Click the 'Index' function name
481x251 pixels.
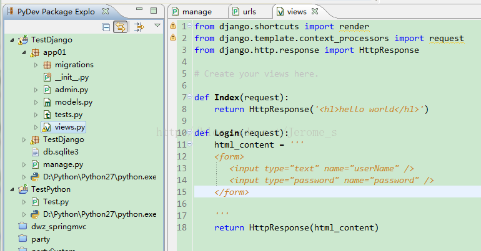tap(227, 98)
